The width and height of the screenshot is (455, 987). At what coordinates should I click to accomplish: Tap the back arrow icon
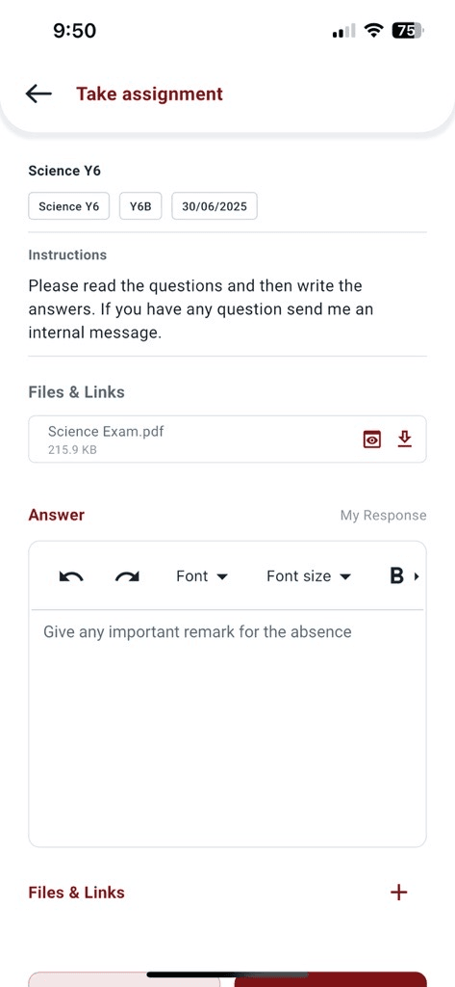coord(38,93)
